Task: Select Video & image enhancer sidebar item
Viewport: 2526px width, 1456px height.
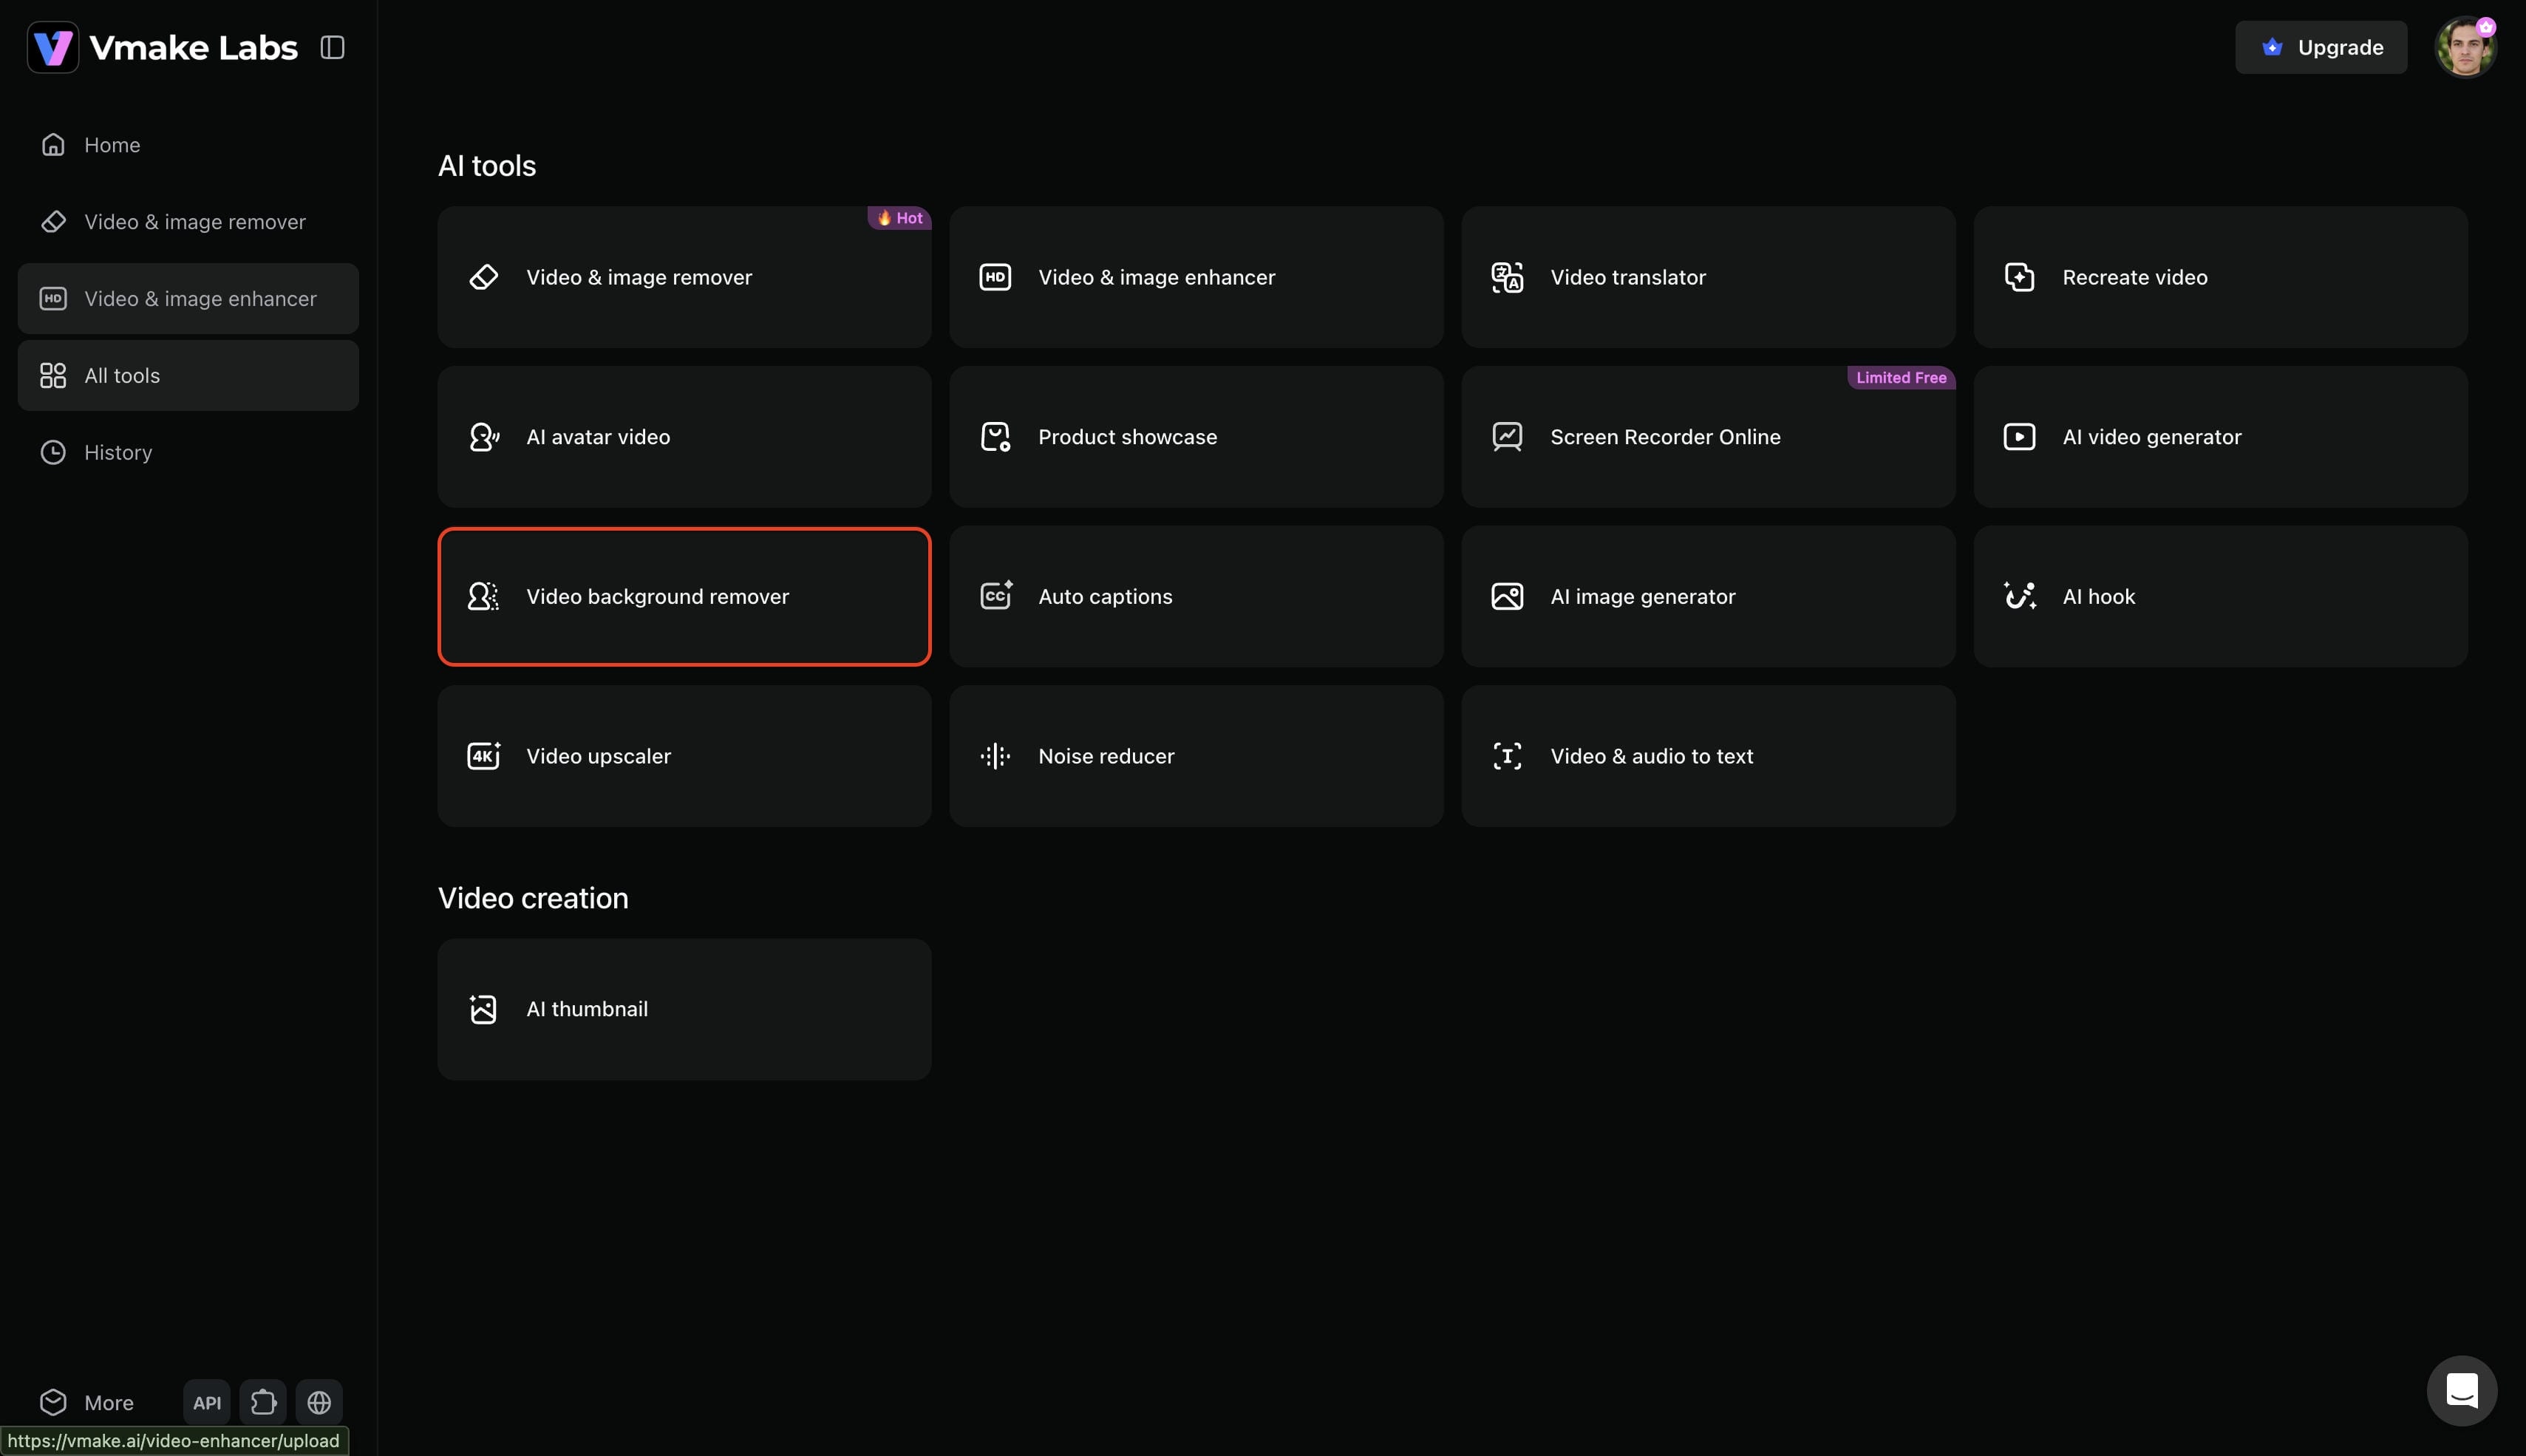Action: 188,298
